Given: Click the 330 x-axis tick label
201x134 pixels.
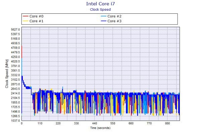Looking at the screenshot, I should pos(76,123).
